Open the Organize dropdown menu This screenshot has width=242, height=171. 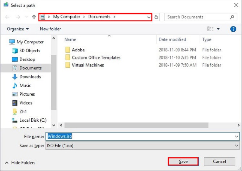[18, 29]
